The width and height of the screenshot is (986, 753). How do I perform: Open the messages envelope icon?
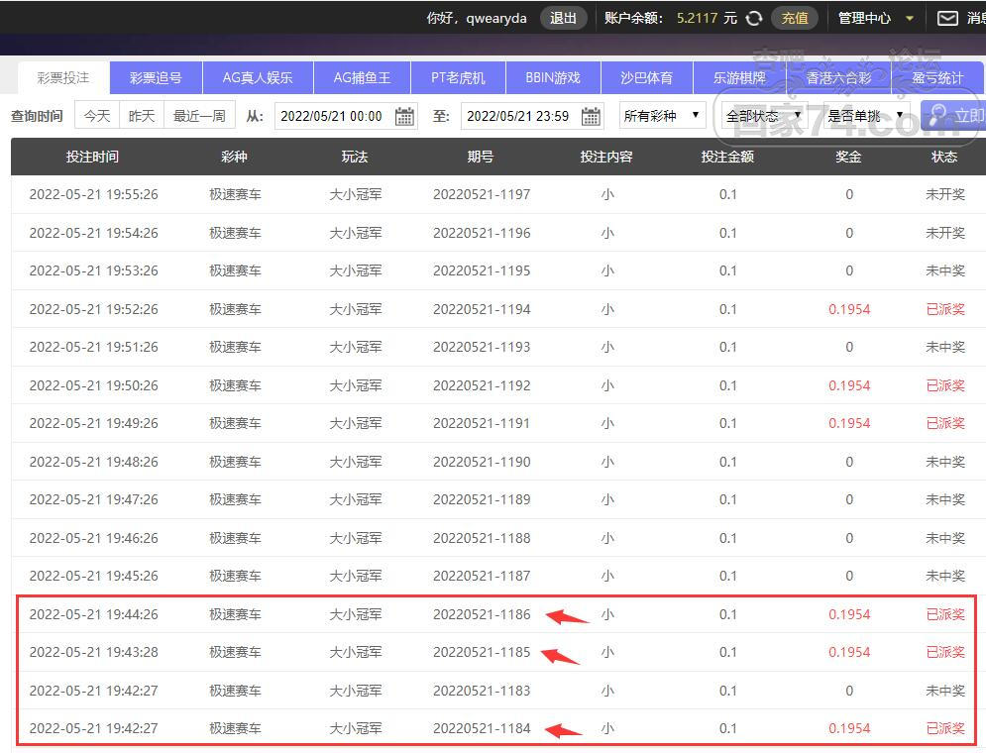pos(947,18)
